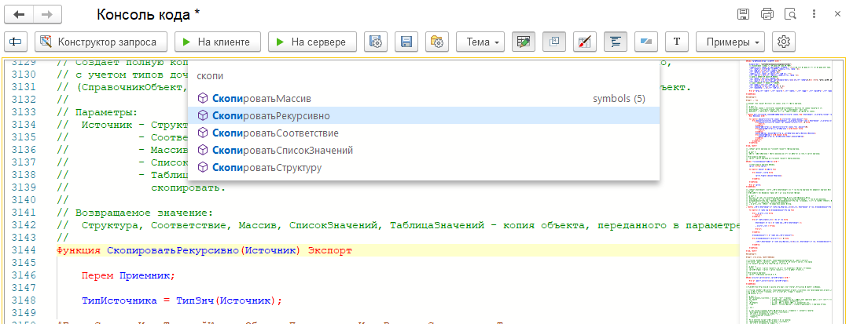Click 'ТипЗнч' function call on line 3148
The width and height of the screenshot is (853, 324).
click(194, 300)
